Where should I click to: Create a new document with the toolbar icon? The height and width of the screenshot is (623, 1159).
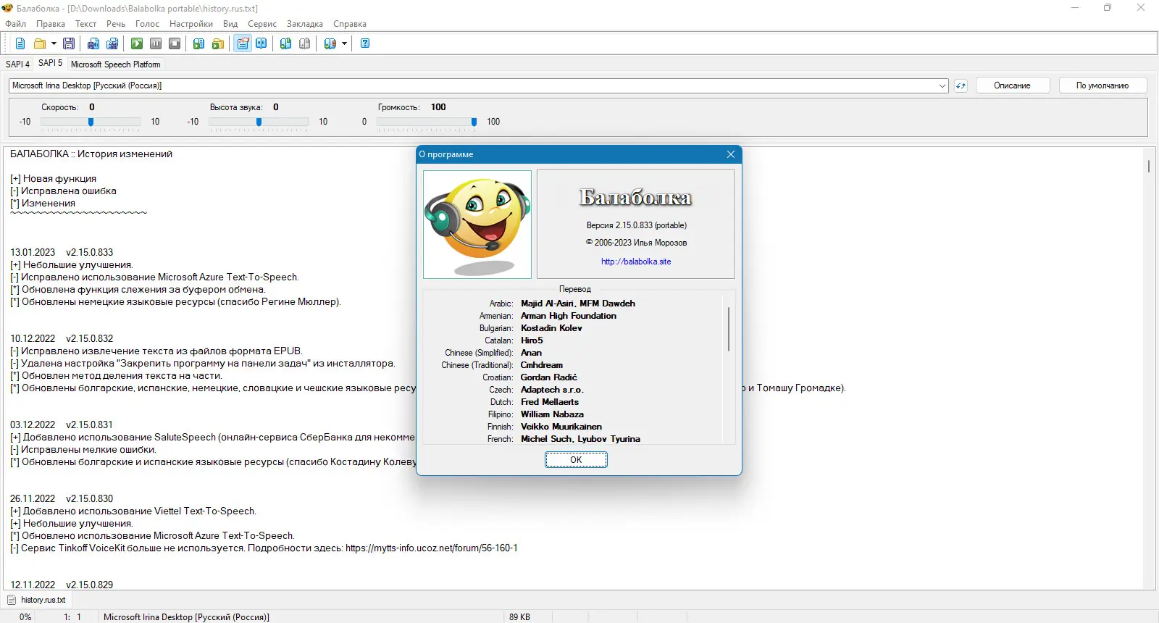(x=20, y=43)
